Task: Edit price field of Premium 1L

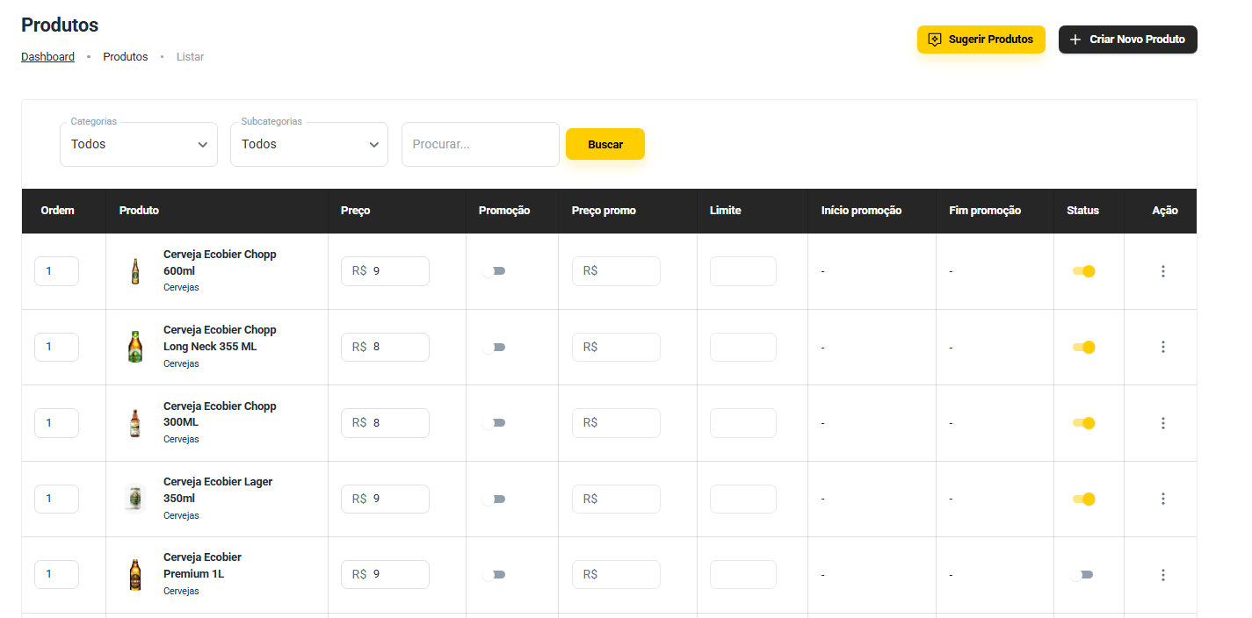Action: click(385, 575)
